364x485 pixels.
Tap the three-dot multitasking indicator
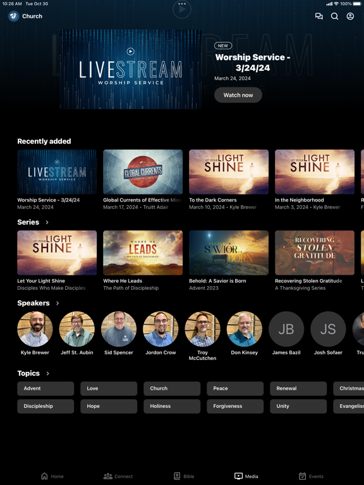(x=182, y=4)
